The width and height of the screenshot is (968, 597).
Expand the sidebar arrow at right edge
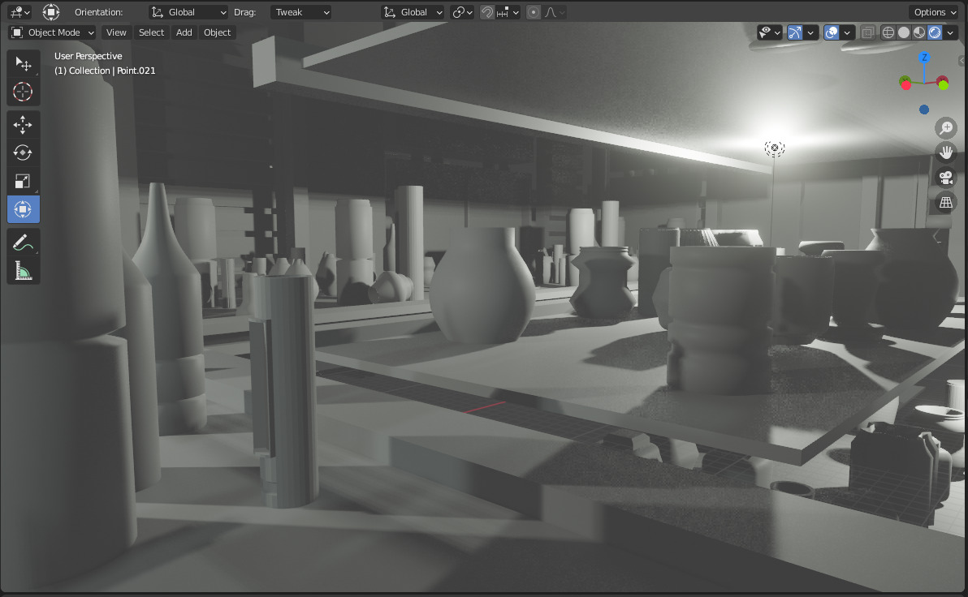(x=962, y=61)
